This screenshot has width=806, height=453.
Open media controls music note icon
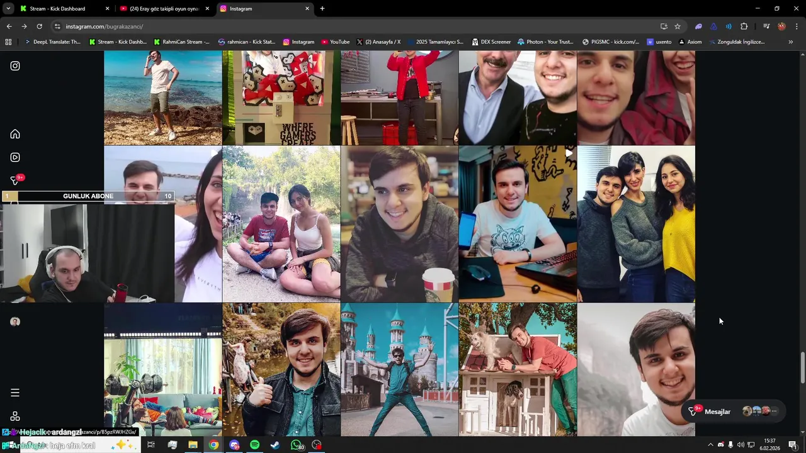coord(766,26)
